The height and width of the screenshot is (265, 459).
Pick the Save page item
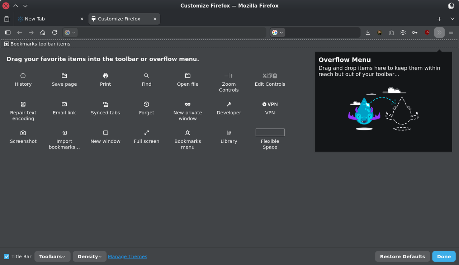click(64, 80)
